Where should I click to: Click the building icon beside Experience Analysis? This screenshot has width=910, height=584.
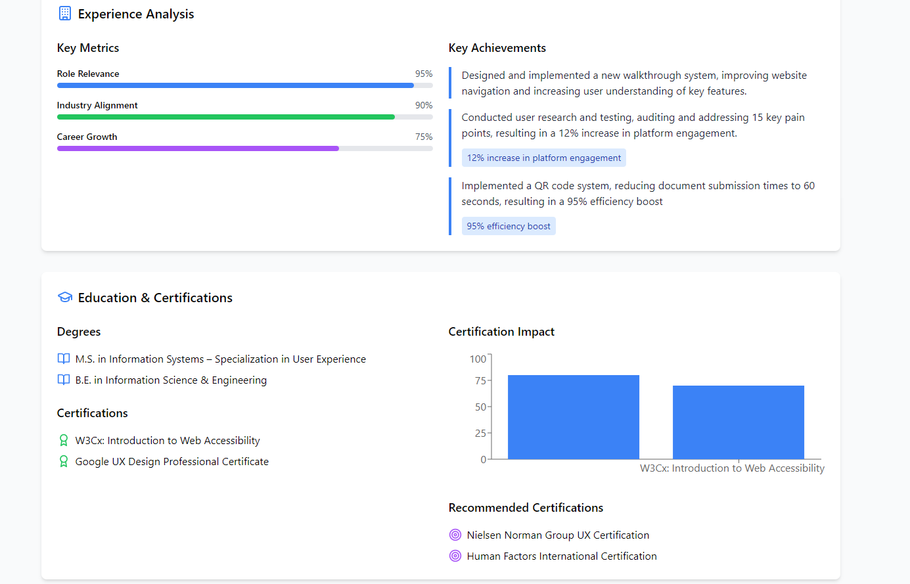64,13
